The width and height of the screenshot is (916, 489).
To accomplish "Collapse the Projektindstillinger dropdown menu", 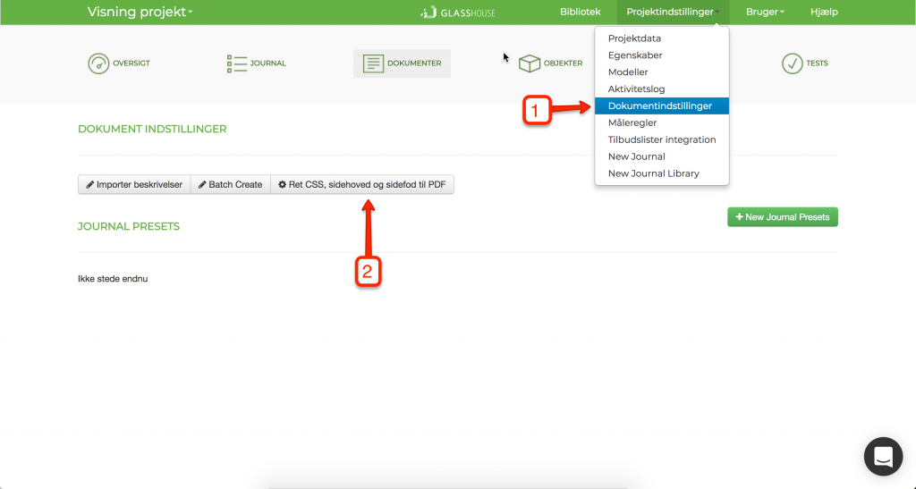I will point(673,12).
